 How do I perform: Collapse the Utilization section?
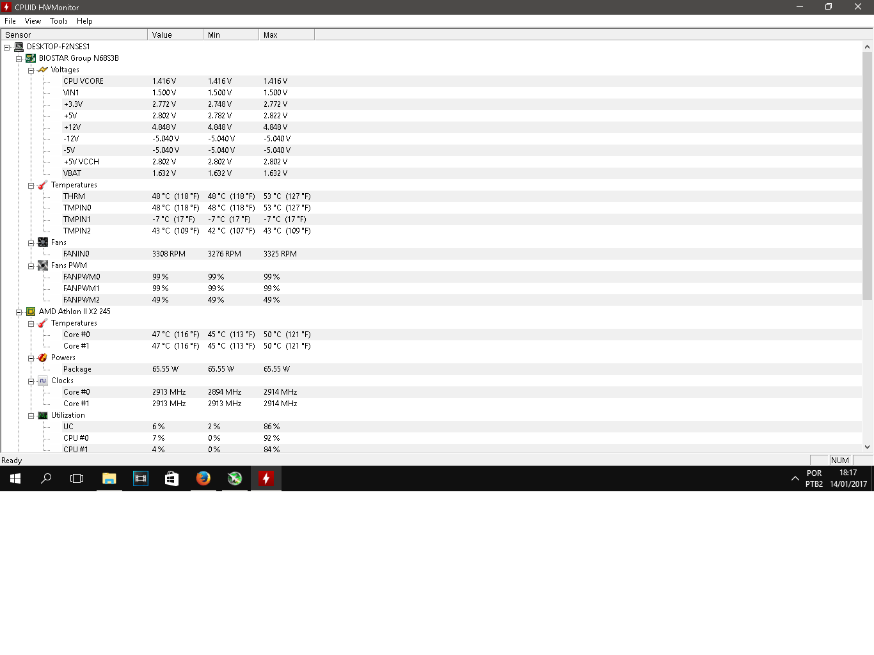tap(31, 416)
